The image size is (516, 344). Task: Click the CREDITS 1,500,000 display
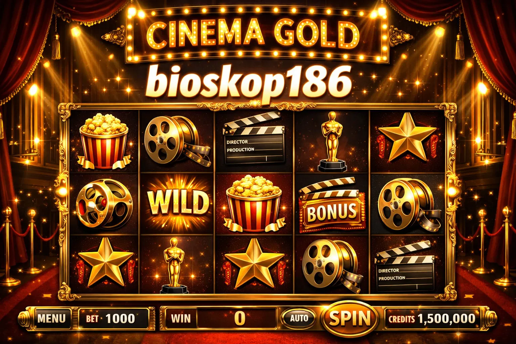click(432, 318)
